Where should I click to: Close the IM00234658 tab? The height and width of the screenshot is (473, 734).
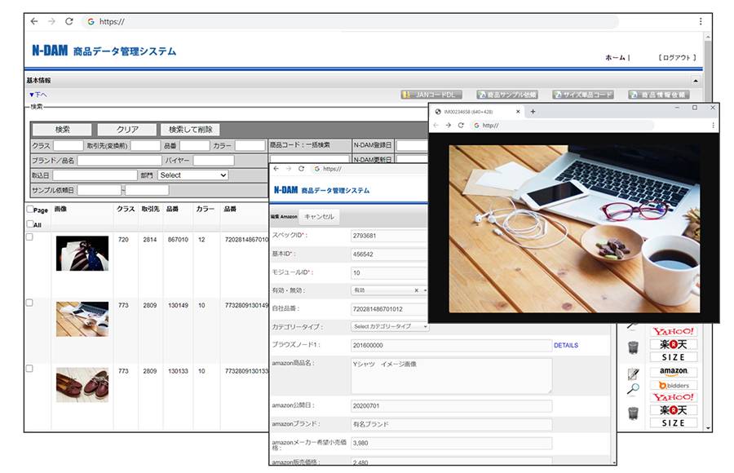click(x=518, y=112)
